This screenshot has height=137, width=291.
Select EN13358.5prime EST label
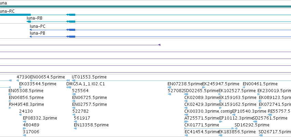[91, 125]
